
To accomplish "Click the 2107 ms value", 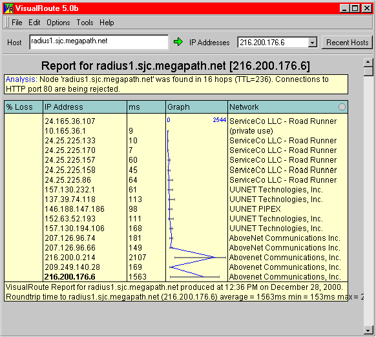I will 138,258.
